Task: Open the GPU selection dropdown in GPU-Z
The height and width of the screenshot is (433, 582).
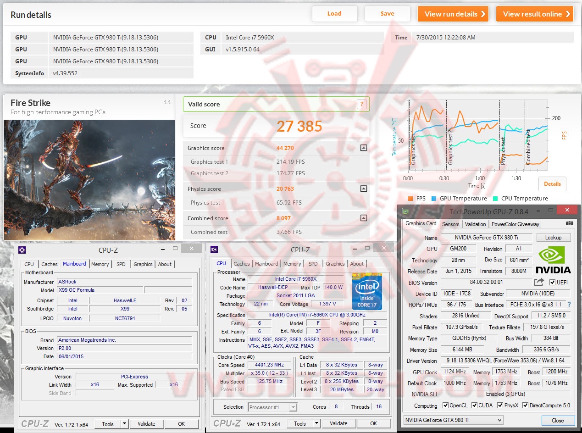Action: (x=453, y=420)
